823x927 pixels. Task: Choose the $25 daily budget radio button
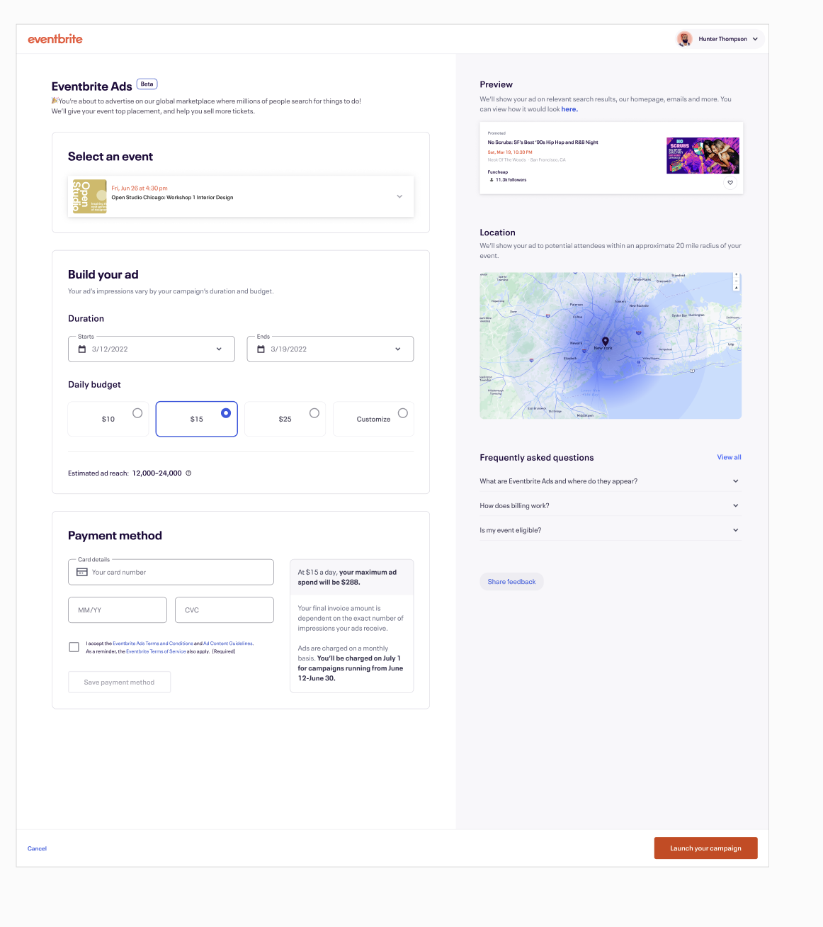pyautogui.click(x=314, y=413)
